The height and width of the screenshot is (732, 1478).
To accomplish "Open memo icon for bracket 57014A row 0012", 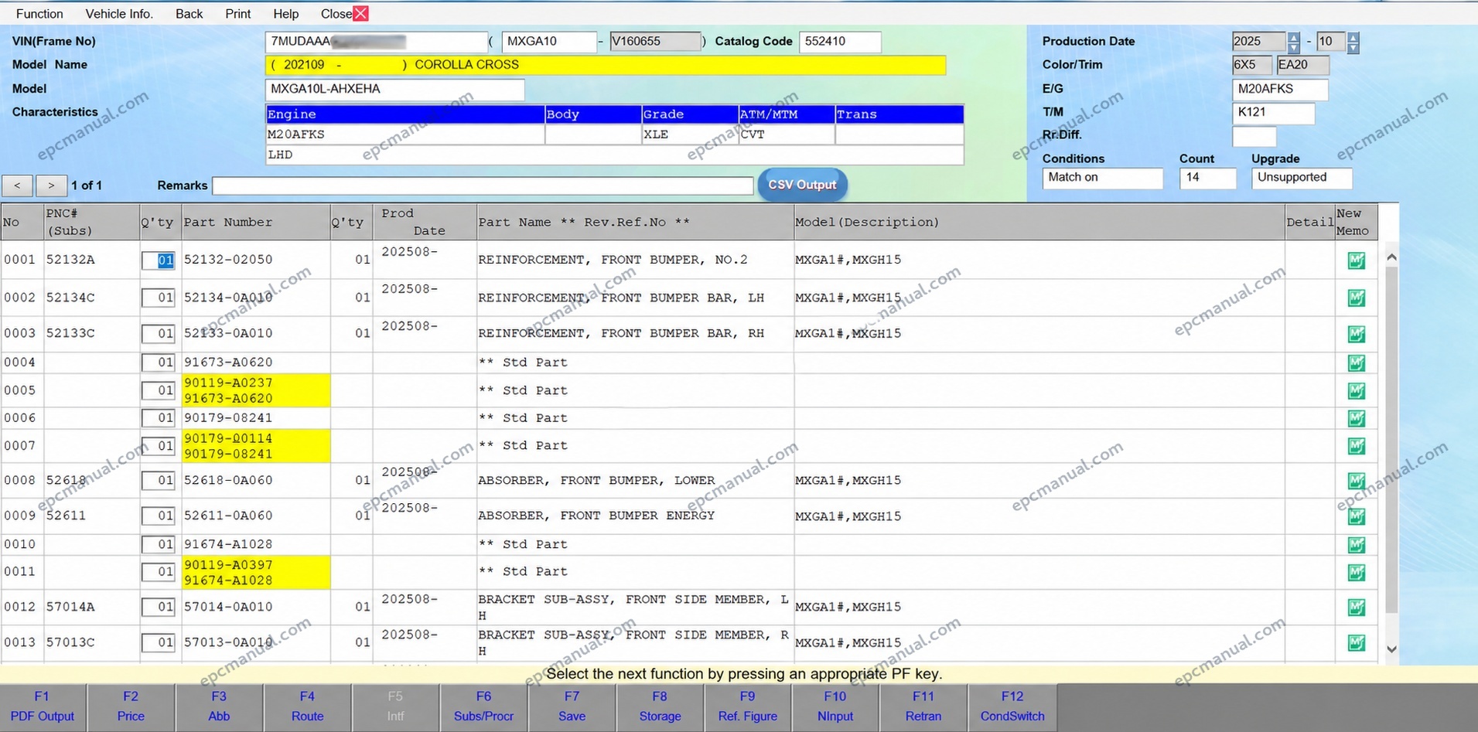I will point(1356,608).
